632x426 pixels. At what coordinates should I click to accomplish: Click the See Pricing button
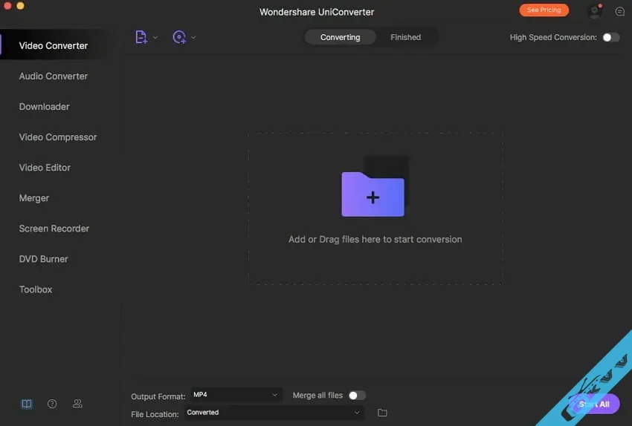[544, 10]
